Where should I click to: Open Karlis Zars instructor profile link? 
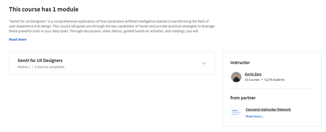click(x=253, y=74)
